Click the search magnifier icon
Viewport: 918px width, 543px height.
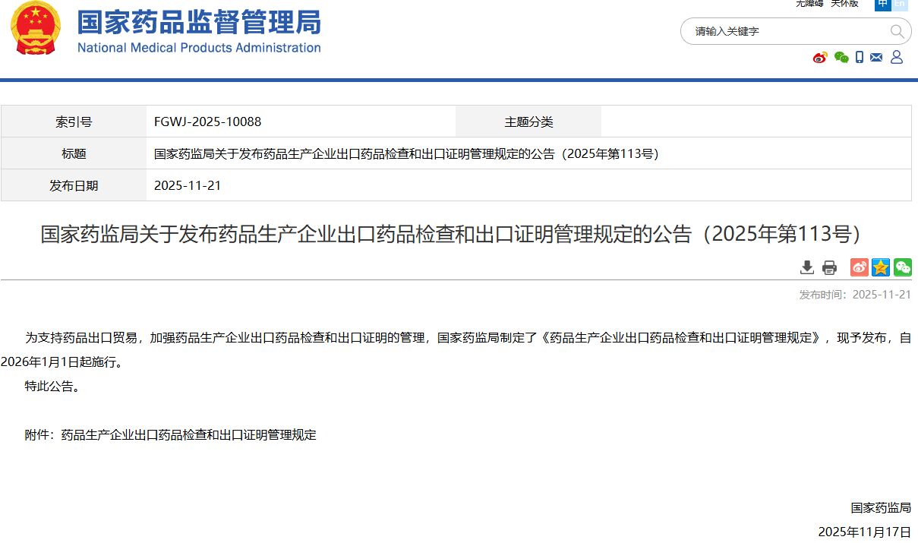[897, 31]
